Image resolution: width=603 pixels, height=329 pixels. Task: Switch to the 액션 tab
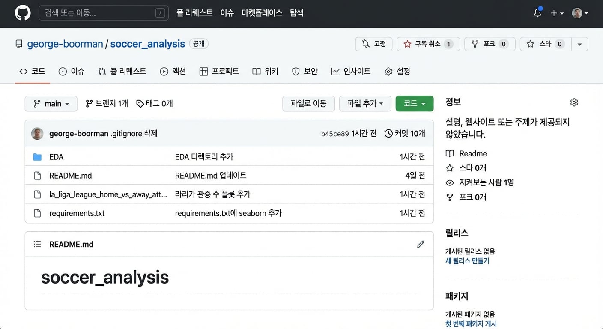[173, 71]
